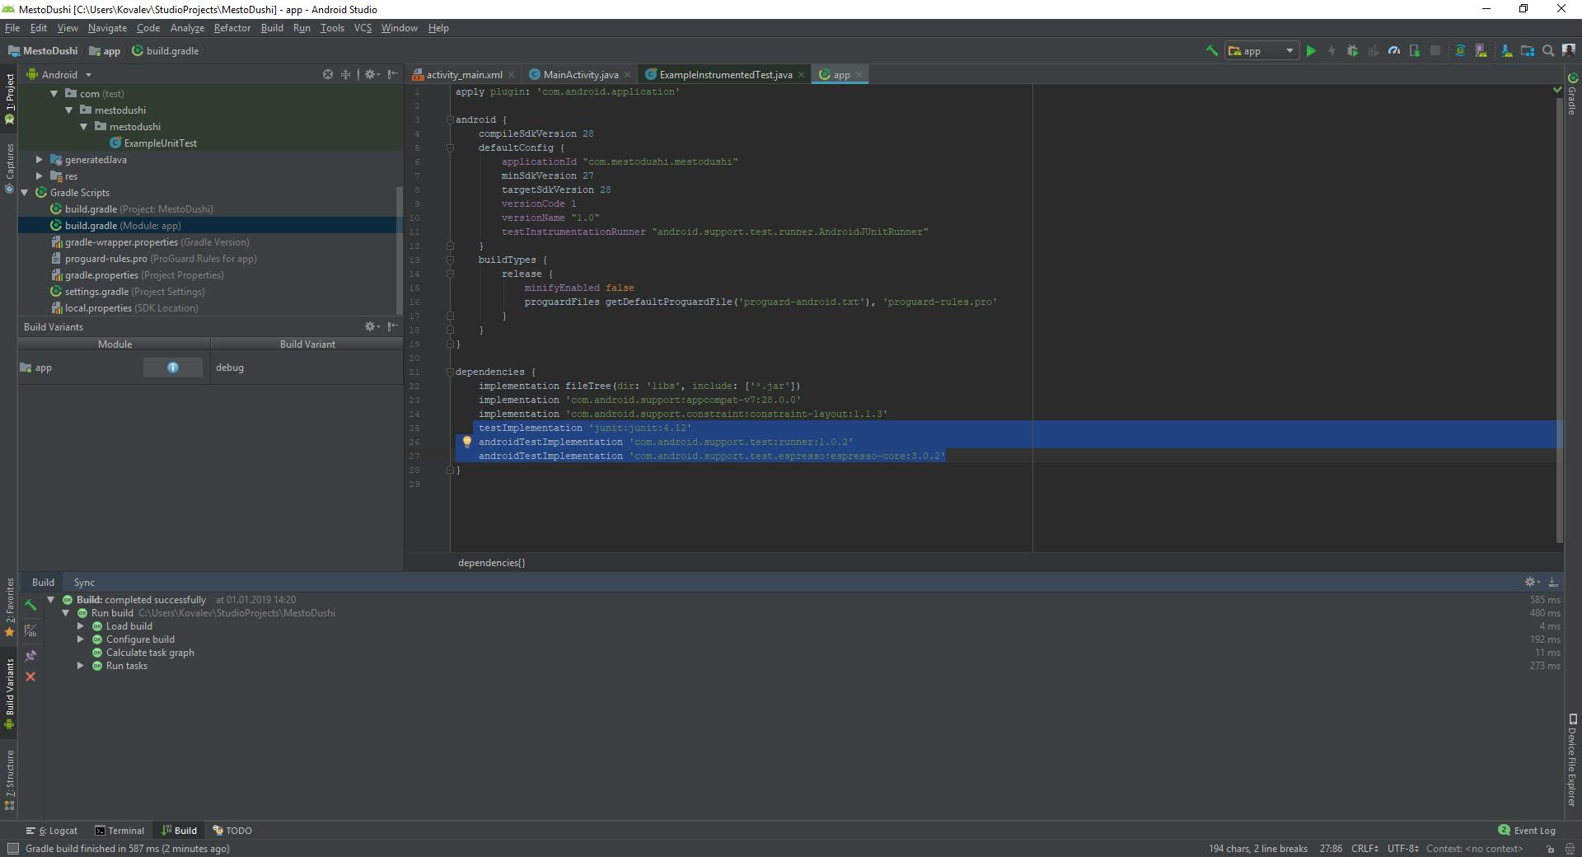Open the Profile app speedometer icon
The height and width of the screenshot is (857, 1582).
click(1394, 51)
